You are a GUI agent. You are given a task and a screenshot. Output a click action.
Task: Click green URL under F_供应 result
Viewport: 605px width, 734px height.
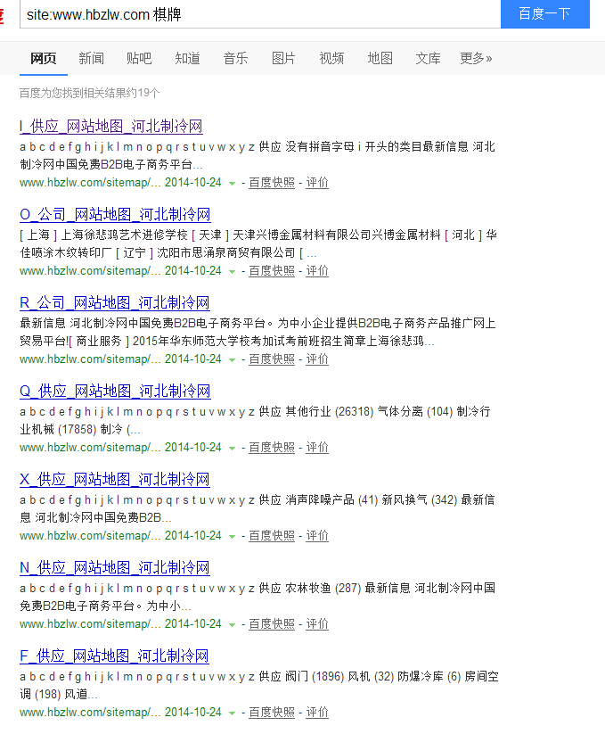[x=90, y=713]
